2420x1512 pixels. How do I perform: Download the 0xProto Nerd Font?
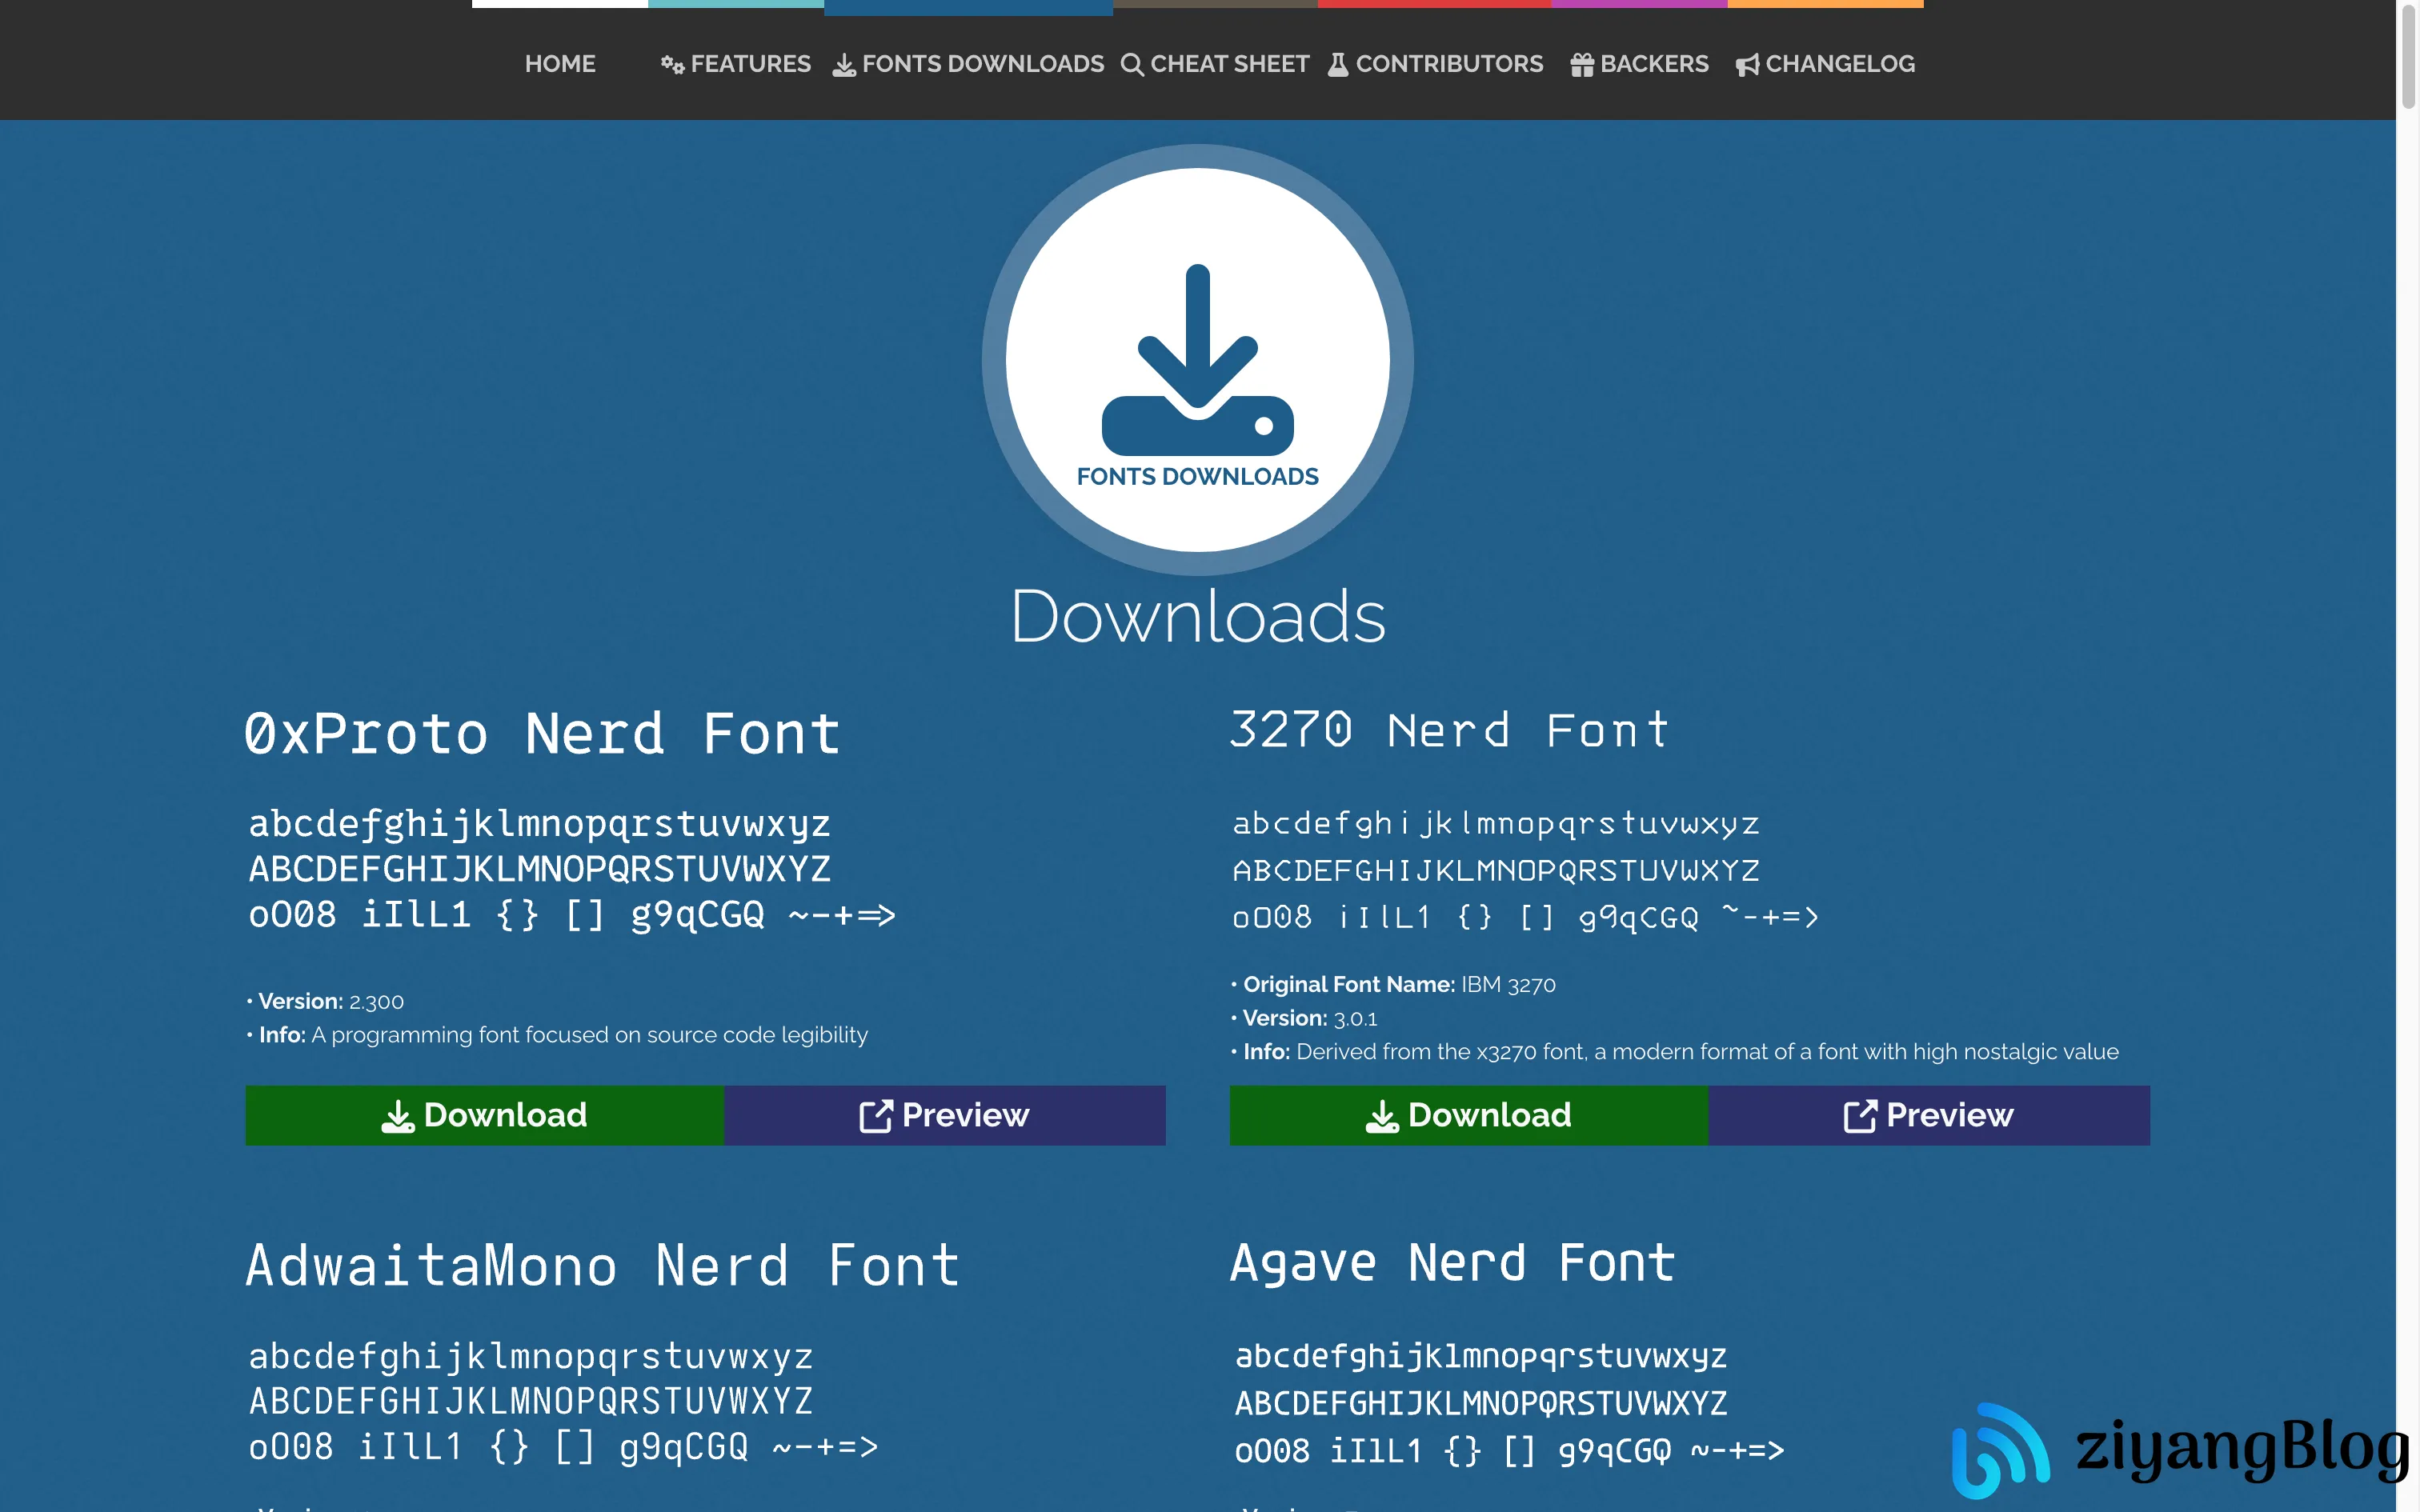click(485, 1115)
